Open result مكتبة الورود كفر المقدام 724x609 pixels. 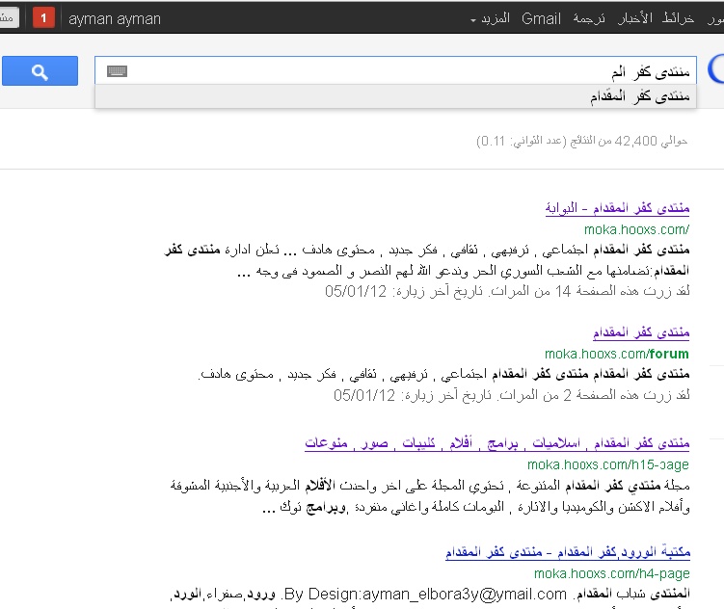pos(568,552)
